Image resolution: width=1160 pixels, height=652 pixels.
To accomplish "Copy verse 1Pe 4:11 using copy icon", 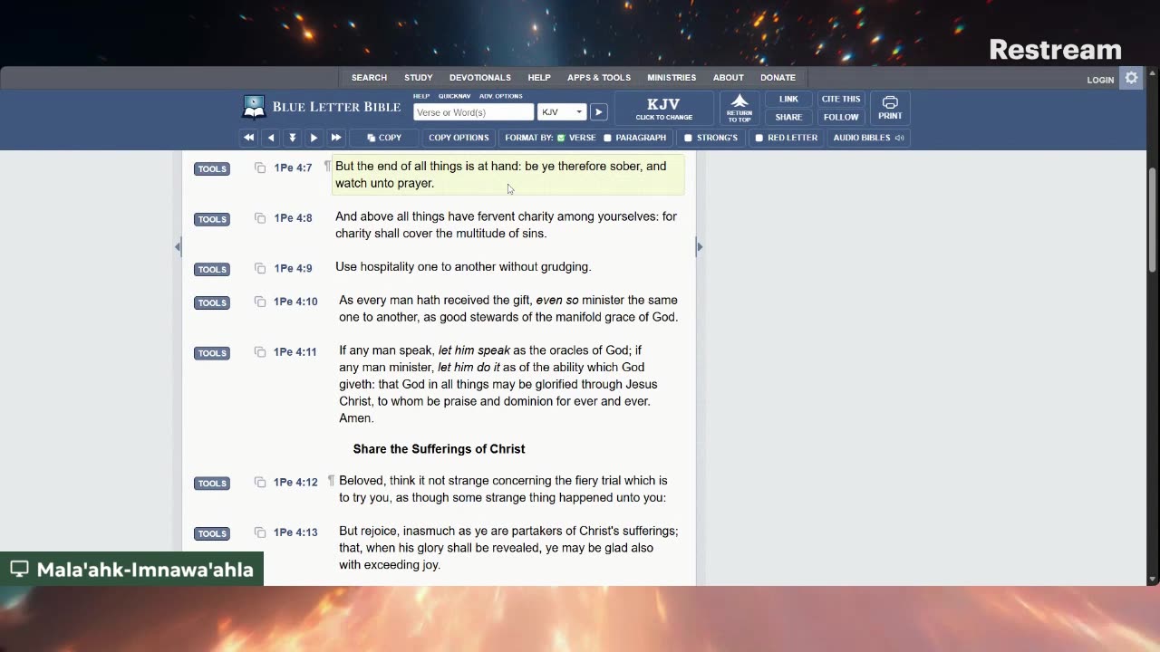I will point(260,352).
